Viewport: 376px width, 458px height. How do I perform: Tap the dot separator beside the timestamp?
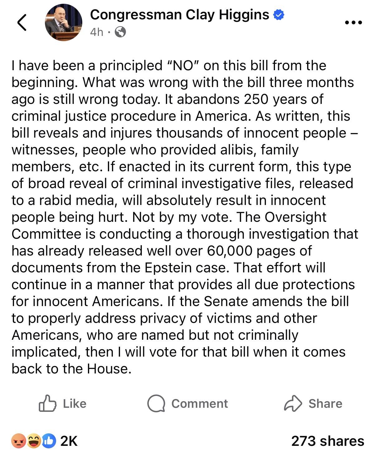pos(109,32)
